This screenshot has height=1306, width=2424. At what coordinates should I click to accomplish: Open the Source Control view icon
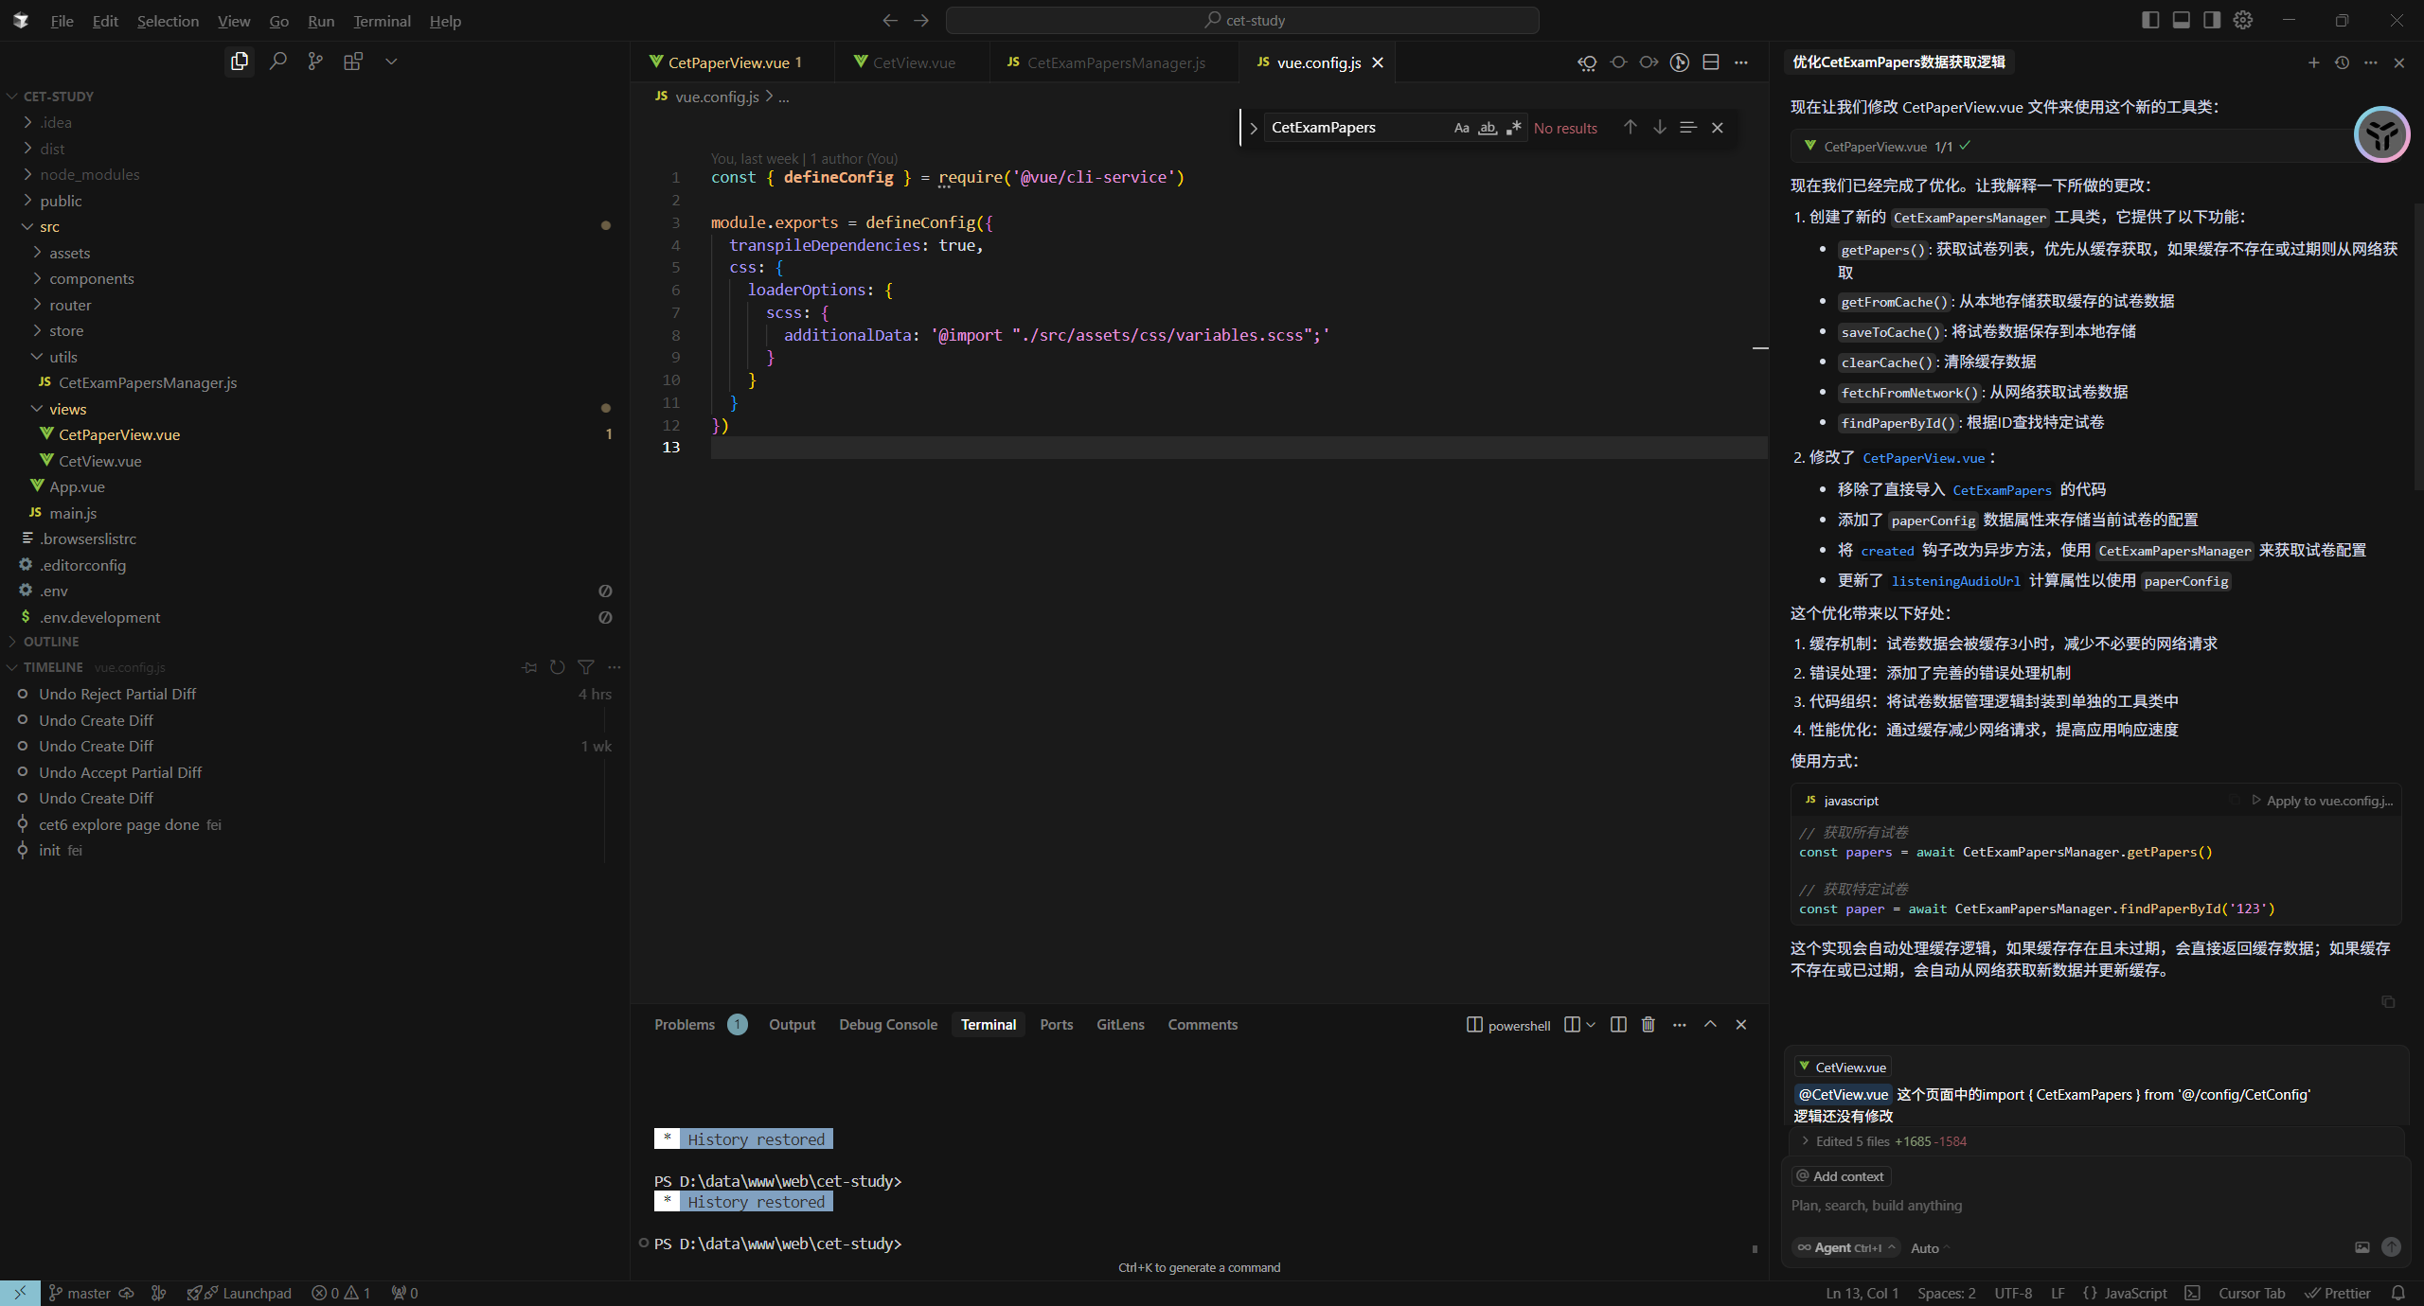(x=315, y=62)
